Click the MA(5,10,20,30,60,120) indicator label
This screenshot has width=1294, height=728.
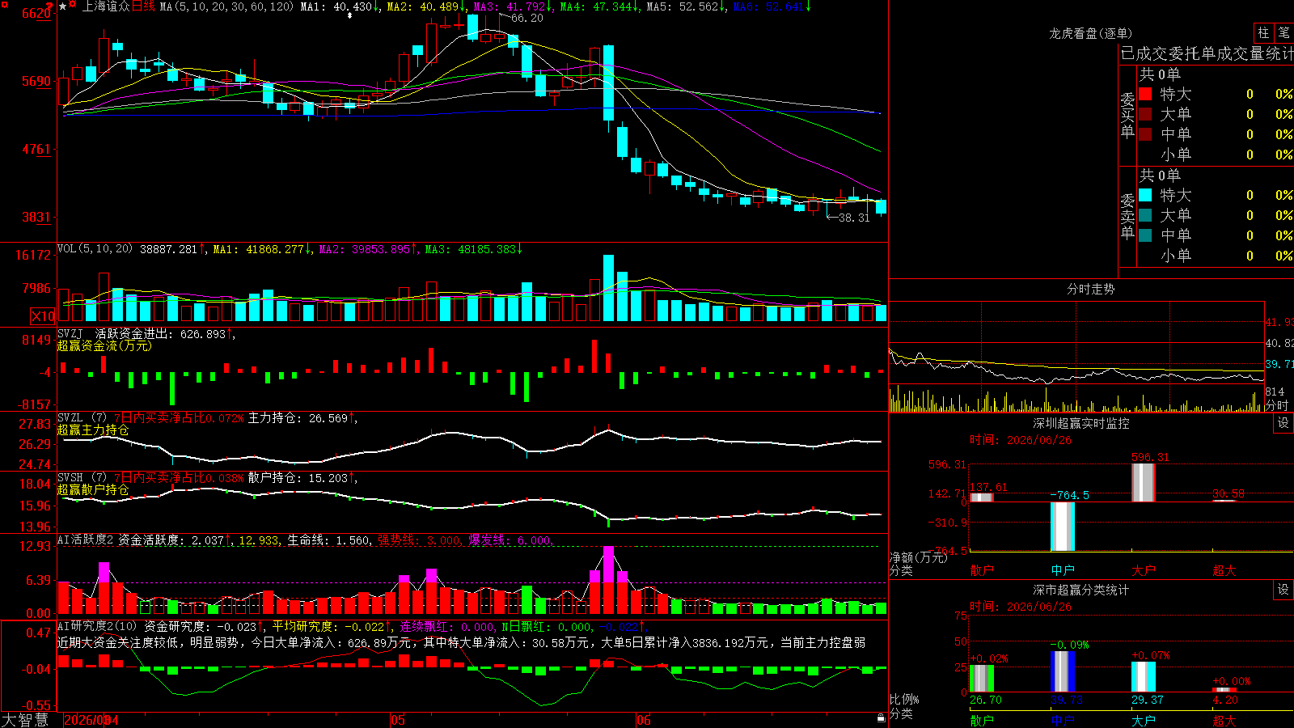tap(227, 6)
